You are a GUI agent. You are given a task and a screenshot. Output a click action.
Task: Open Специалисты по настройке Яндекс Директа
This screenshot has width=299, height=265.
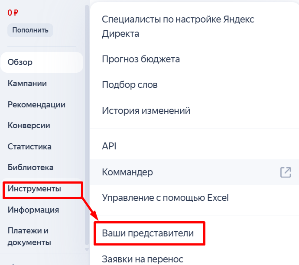coord(178,26)
